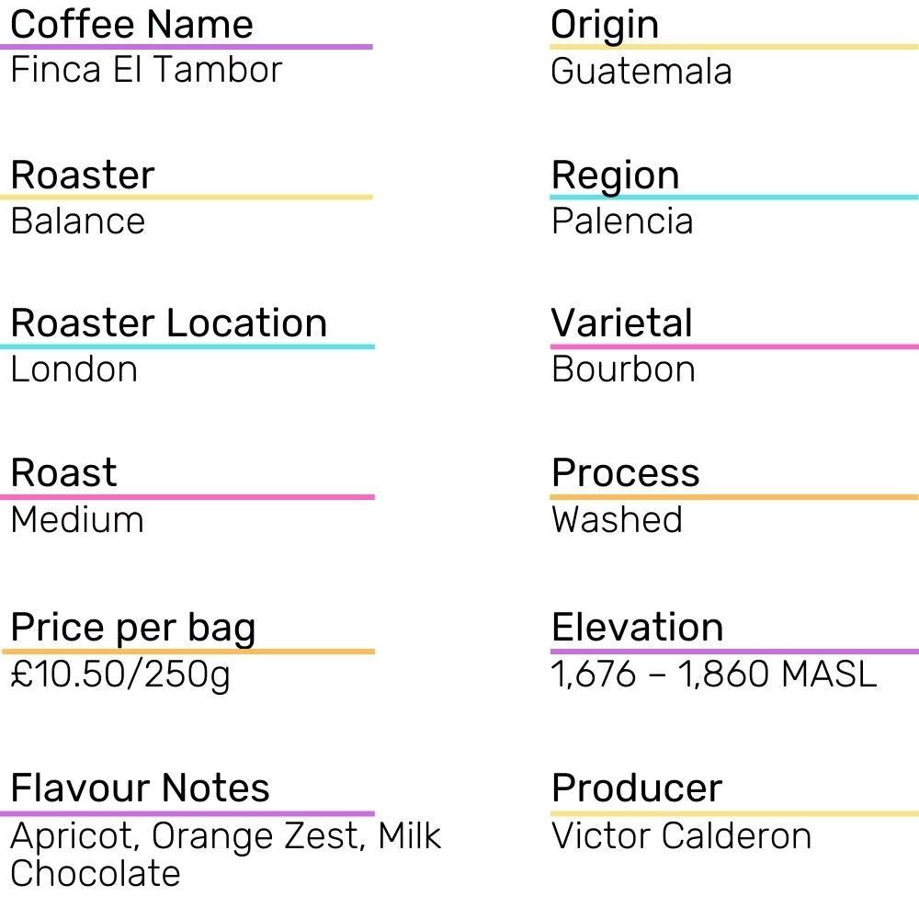This screenshot has width=919, height=919.
Task: Click the Varietal heading
Action: pos(622,323)
